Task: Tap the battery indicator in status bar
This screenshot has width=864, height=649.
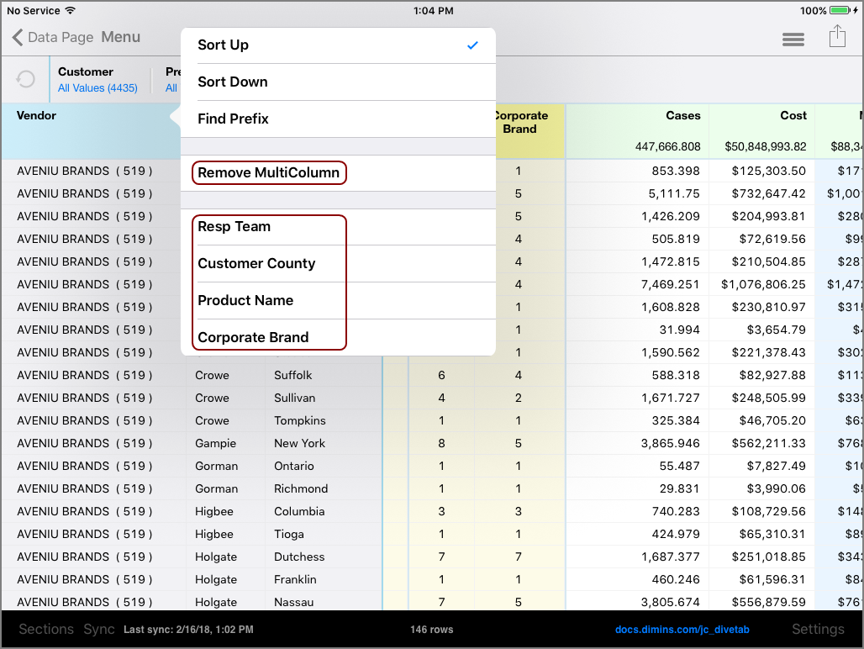Action: point(844,11)
